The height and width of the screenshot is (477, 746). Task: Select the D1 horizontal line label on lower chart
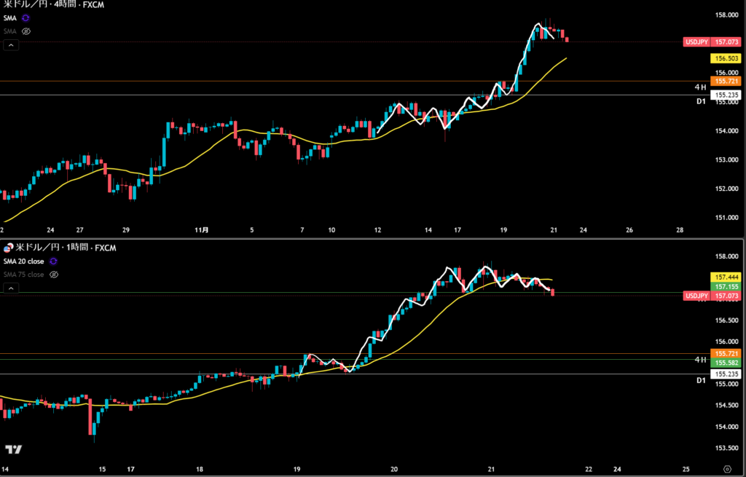[x=700, y=380]
